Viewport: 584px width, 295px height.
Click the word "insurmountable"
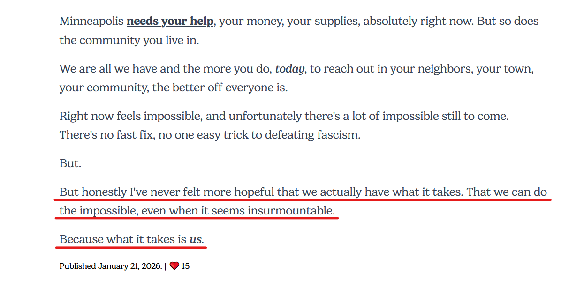click(291, 211)
